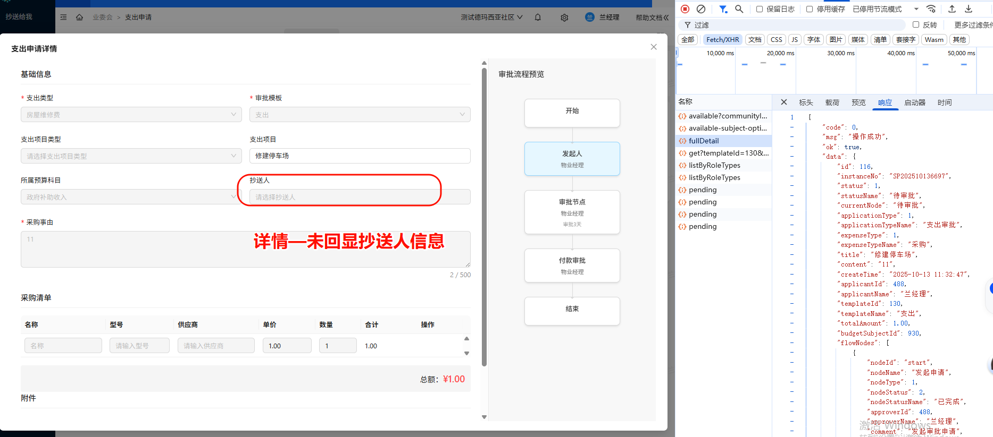Filter by Wasm type
This screenshot has width=993, height=437.
(x=934, y=39)
